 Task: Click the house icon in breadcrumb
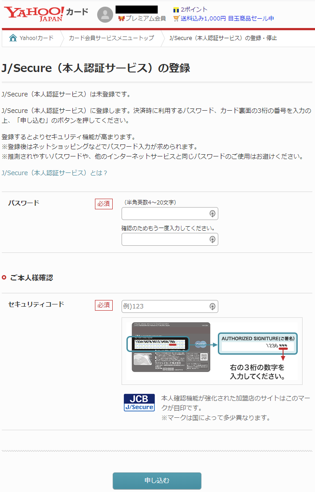(13, 38)
